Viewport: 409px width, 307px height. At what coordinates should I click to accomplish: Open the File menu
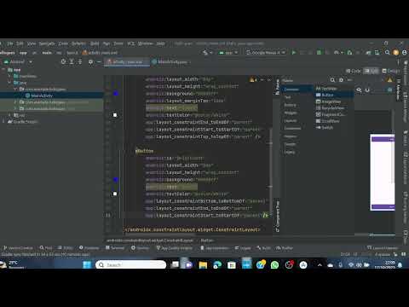(10, 43)
